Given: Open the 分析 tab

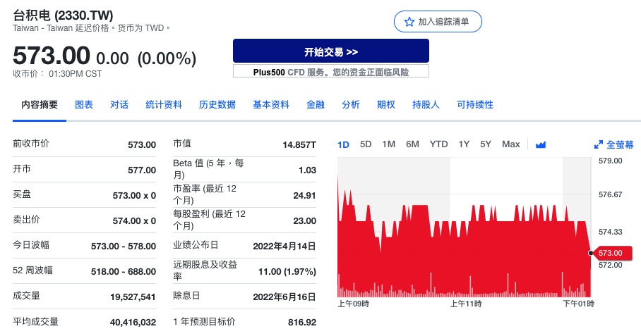Looking at the screenshot, I should point(351,105).
